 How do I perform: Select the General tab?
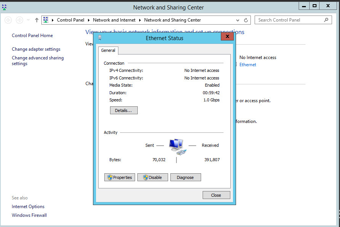(x=108, y=50)
